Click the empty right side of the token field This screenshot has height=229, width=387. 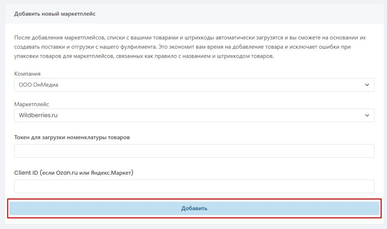click(340, 151)
